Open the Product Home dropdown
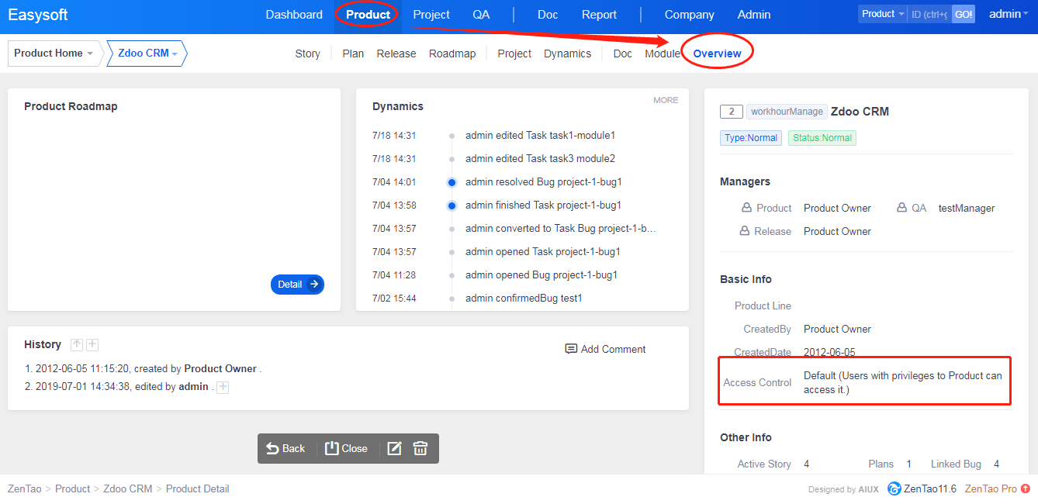This screenshot has height=504, width=1038. tap(54, 54)
